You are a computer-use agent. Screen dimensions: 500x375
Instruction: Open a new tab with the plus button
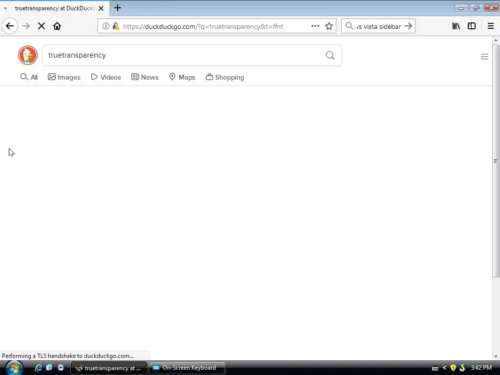coord(118,8)
